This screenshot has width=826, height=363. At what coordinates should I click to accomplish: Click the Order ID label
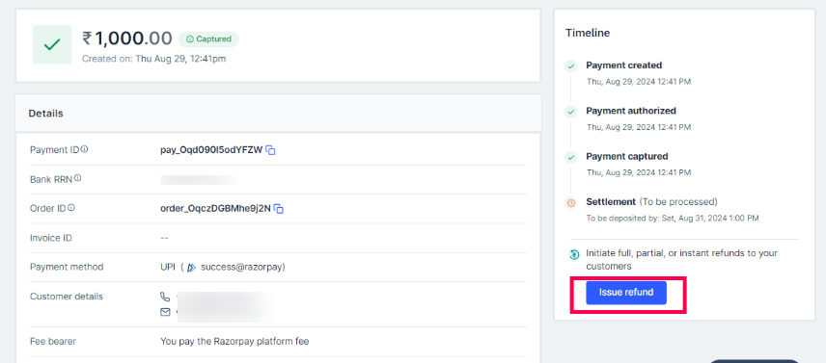[48, 209]
